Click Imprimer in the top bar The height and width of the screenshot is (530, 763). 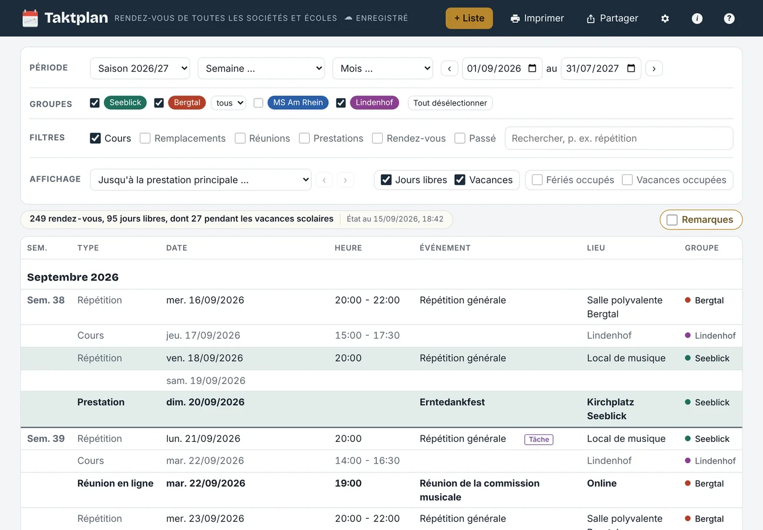[x=537, y=18]
